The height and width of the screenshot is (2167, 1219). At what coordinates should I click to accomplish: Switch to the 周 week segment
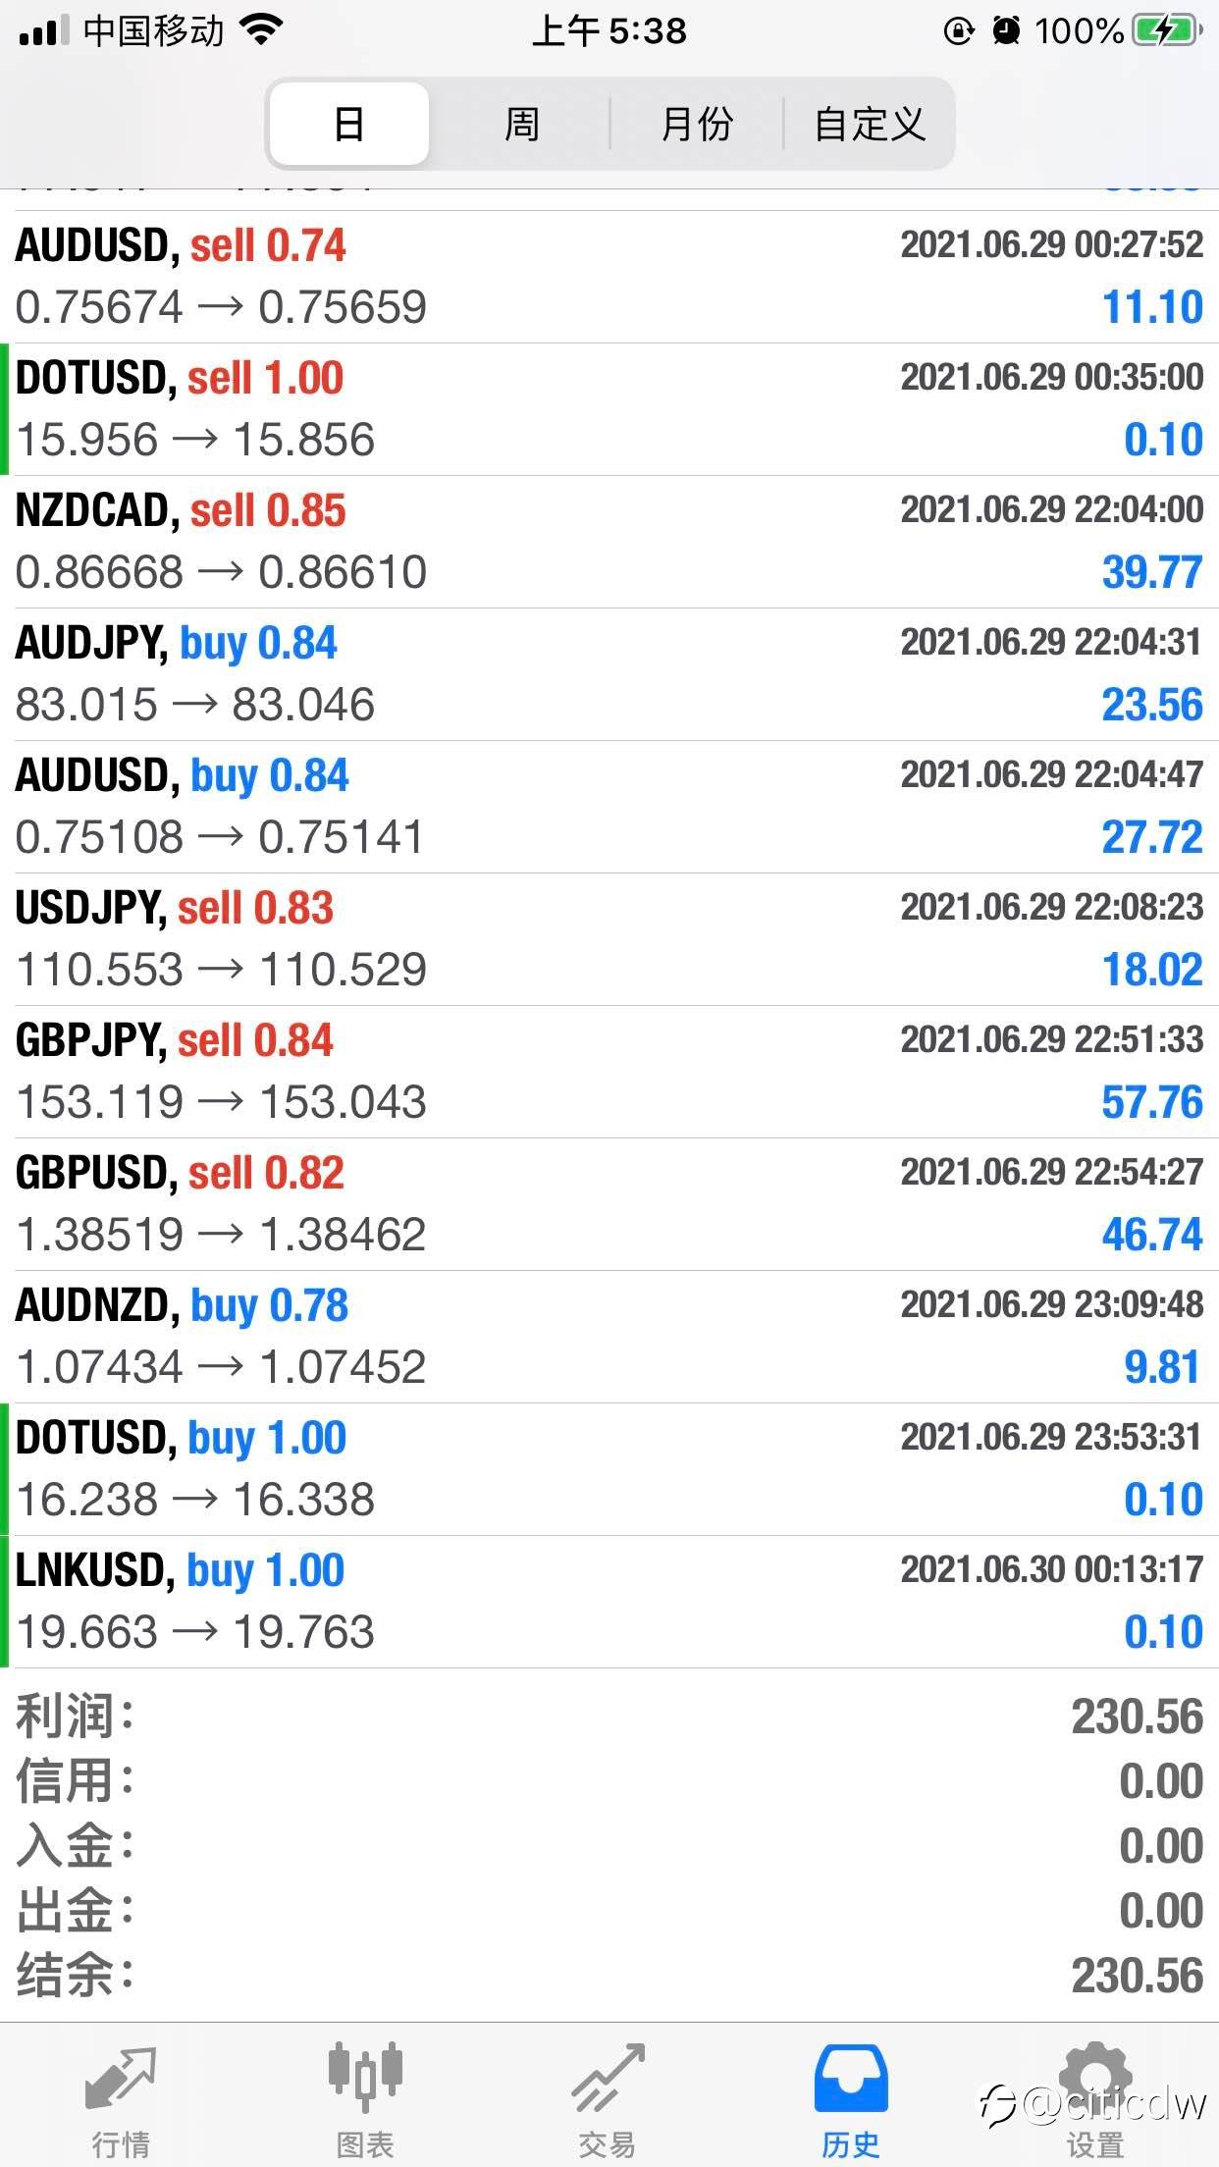coord(521,125)
